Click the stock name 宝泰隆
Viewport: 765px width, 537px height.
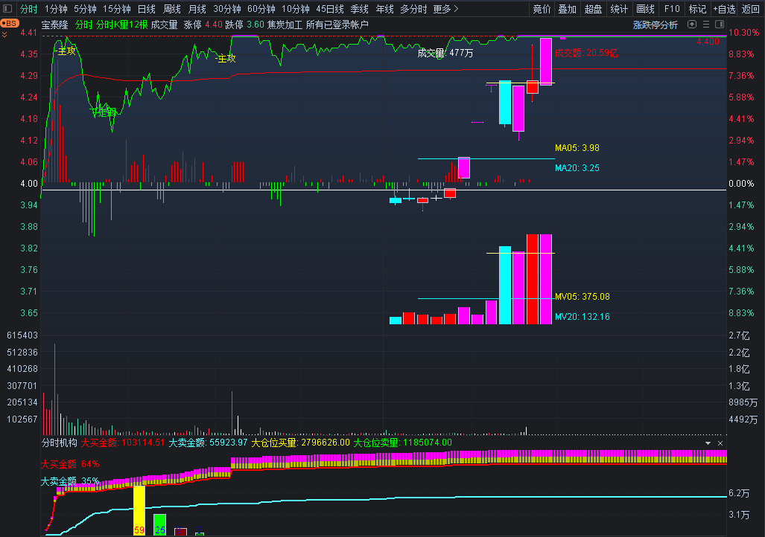coord(54,25)
